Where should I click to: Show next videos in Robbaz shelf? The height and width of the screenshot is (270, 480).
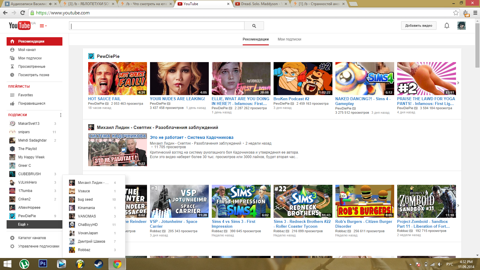[x=458, y=205]
